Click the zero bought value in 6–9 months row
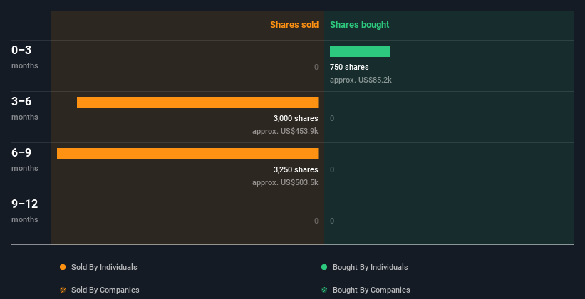This screenshot has height=299, width=585. [332, 169]
